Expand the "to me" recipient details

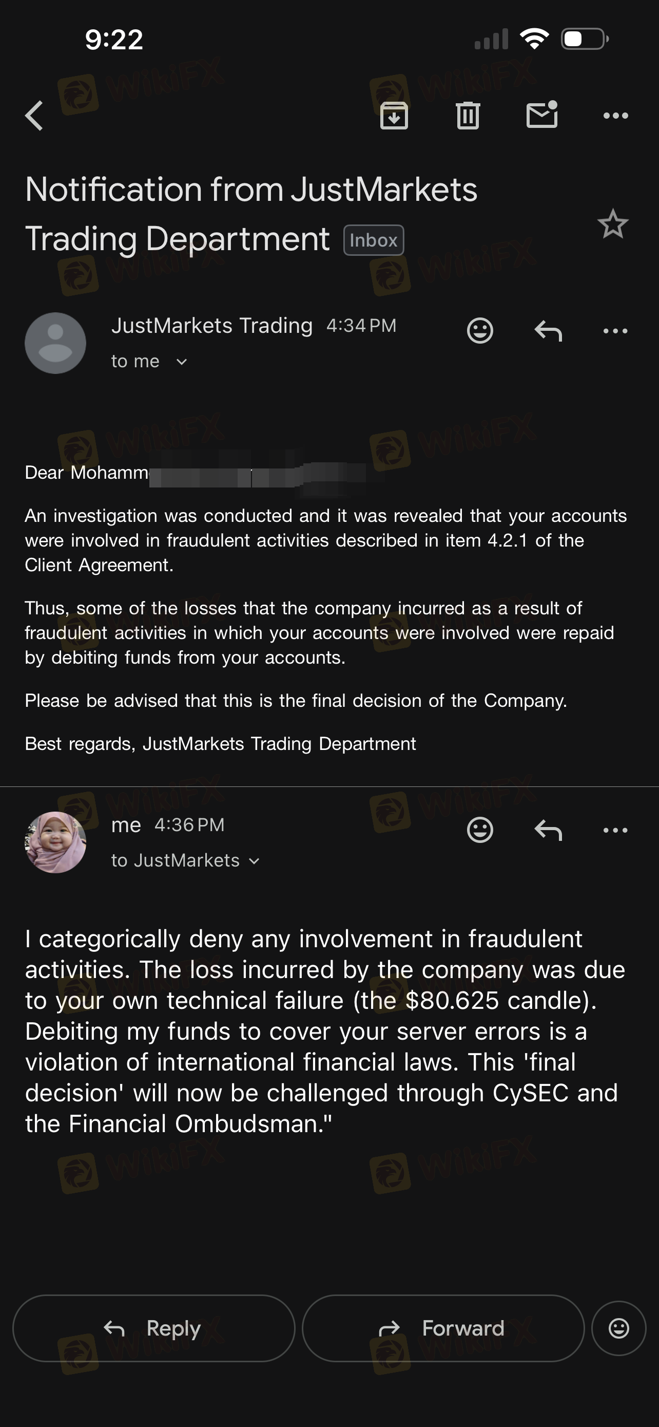[x=181, y=362]
